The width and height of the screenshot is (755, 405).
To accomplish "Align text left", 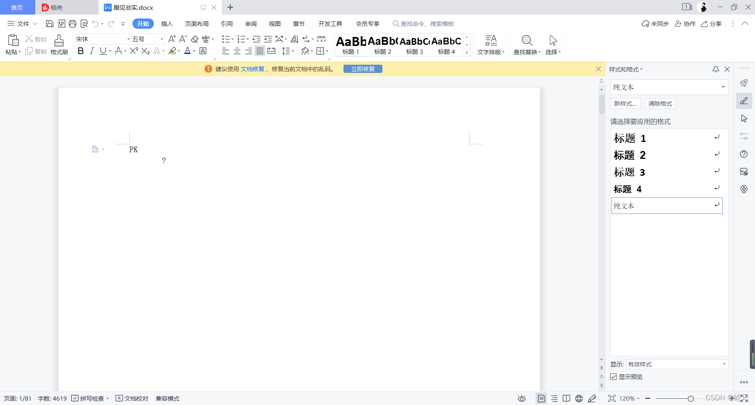I will pyautogui.click(x=226, y=51).
